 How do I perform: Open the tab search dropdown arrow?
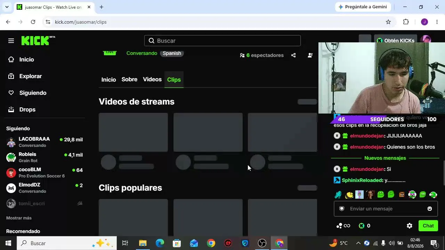tap(7, 7)
